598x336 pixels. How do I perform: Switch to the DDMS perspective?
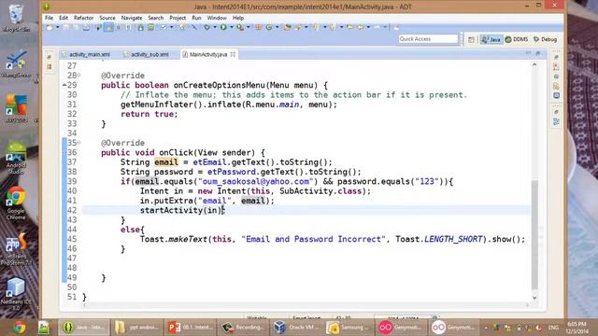coord(517,39)
